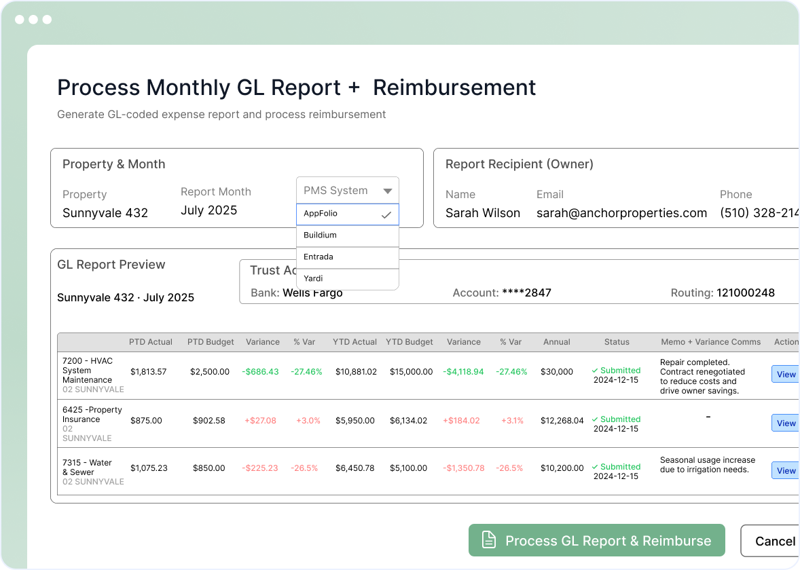The height and width of the screenshot is (570, 800).
Task: Click 7315 - Water & Sewer account name
Action: 87,468
